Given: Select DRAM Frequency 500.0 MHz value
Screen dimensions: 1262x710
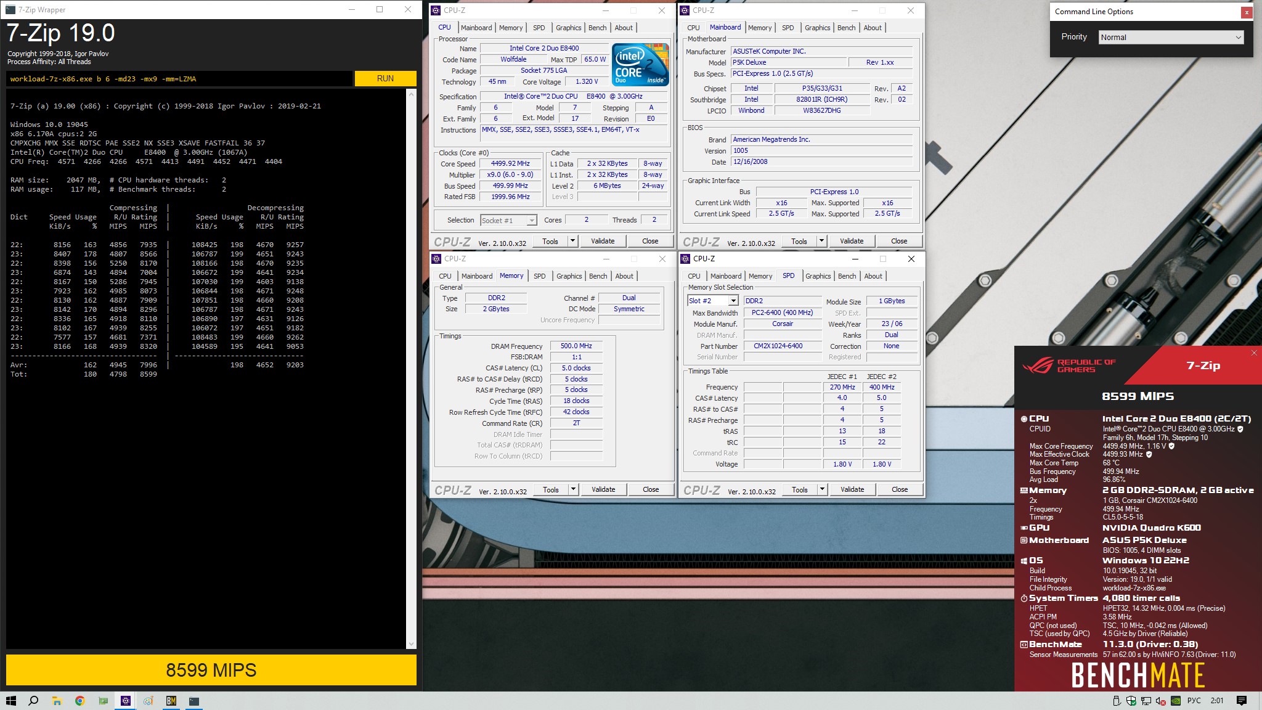Looking at the screenshot, I should pyautogui.click(x=576, y=346).
